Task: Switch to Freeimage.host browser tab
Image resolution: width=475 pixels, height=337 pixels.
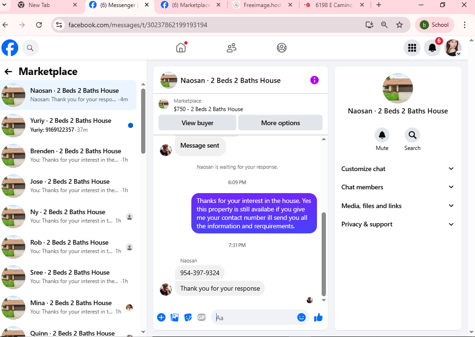Action: point(262,5)
